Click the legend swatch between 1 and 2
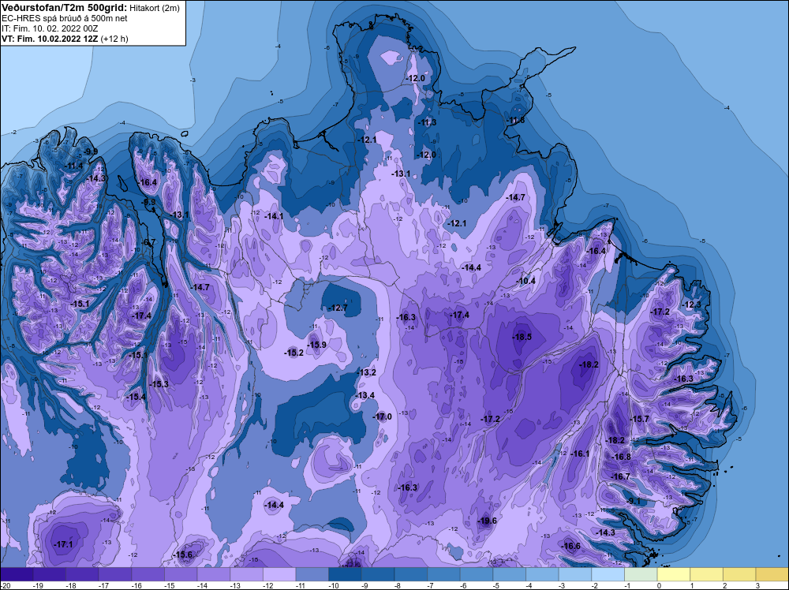This screenshot has height=590, width=789. (706, 574)
